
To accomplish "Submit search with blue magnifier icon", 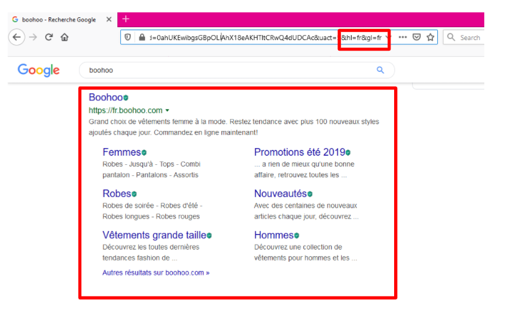I will tap(380, 70).
